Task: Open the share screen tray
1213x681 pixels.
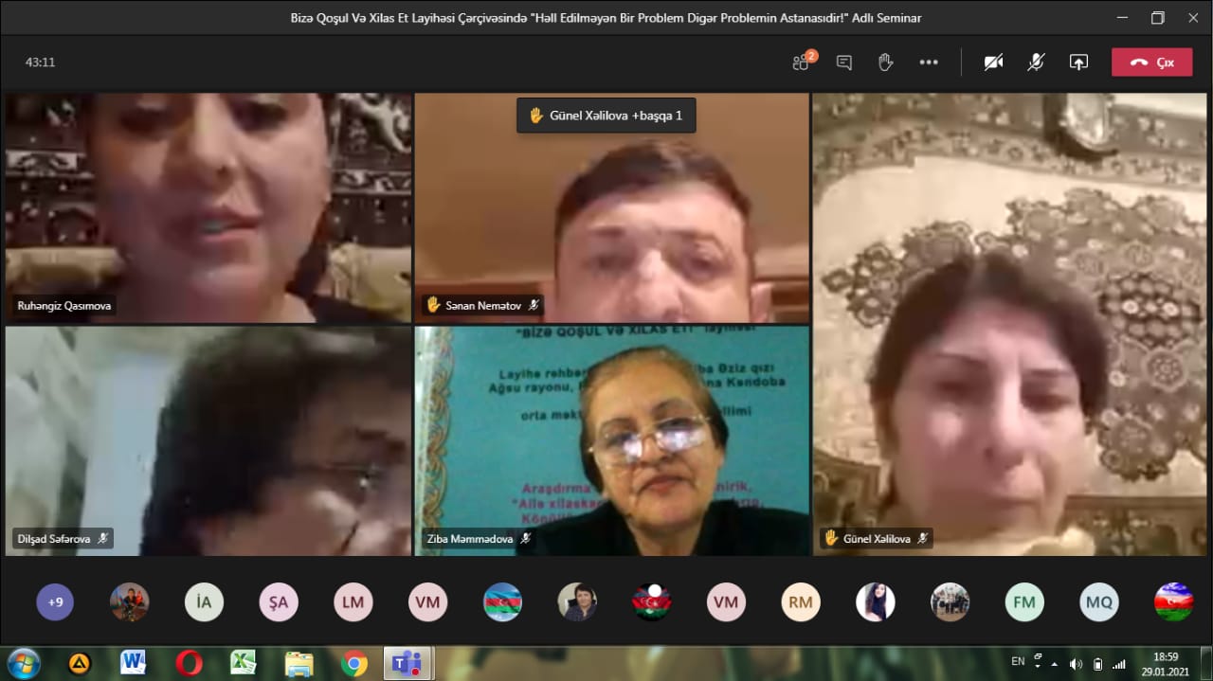Action: tap(1078, 63)
